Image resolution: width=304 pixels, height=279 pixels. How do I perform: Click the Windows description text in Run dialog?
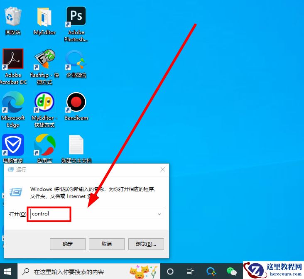pos(93,193)
